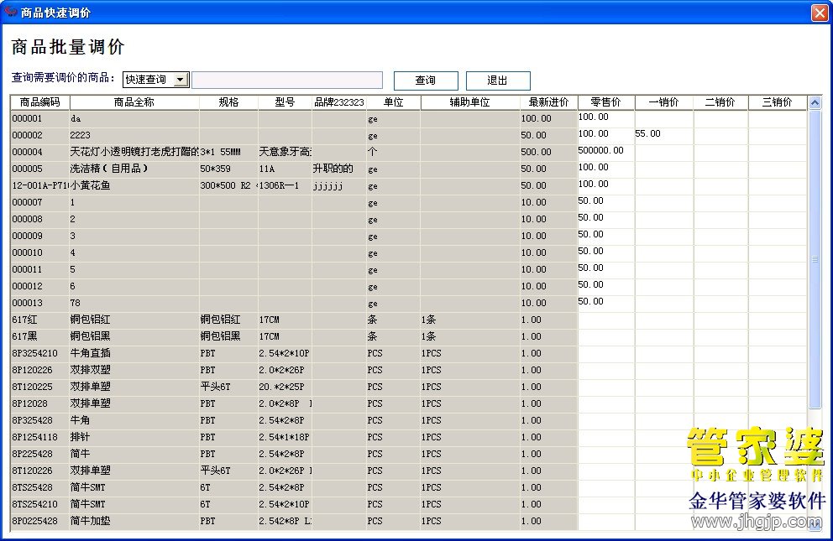This screenshot has height=541, width=833.
Task: Click the 三销价 column header
Action: coord(778,101)
